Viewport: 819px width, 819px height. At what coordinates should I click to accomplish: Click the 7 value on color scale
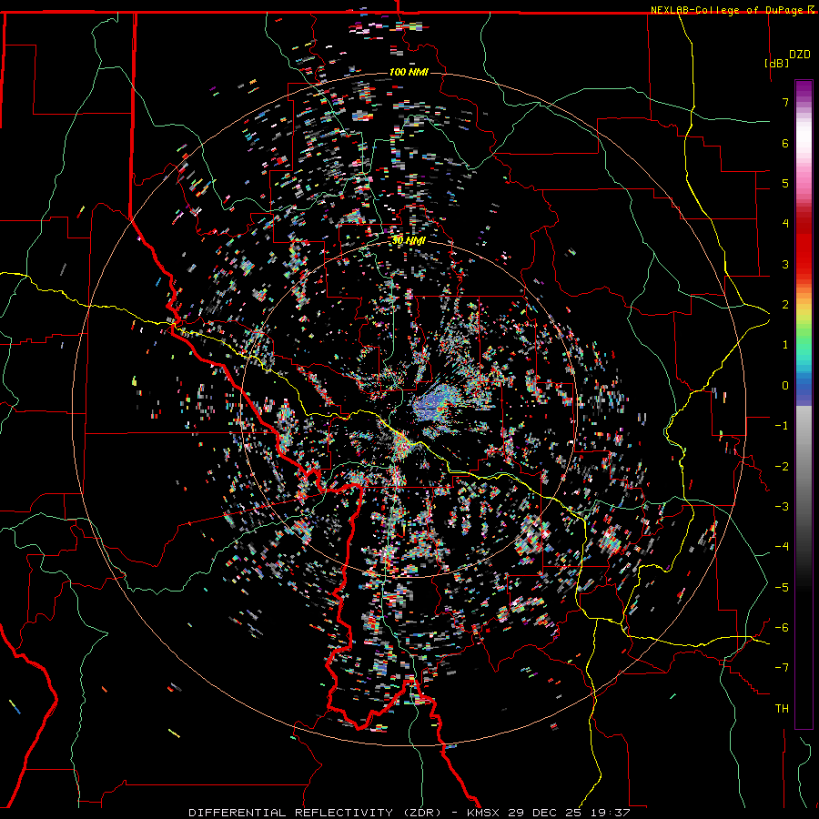[x=785, y=102]
